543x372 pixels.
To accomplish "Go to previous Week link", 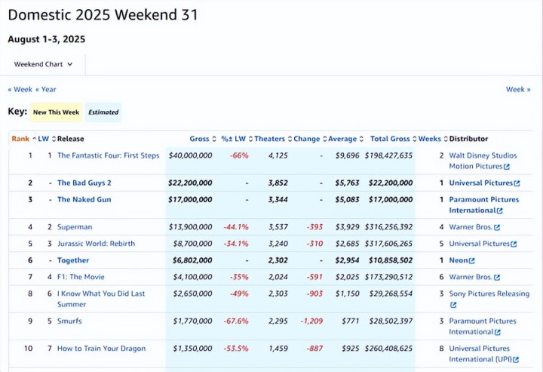I will click(x=20, y=89).
